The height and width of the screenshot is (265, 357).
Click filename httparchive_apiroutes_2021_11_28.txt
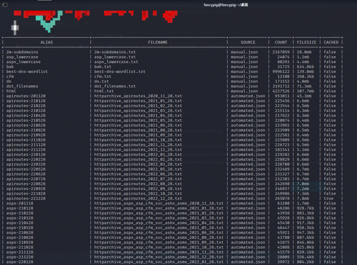tap(138, 145)
